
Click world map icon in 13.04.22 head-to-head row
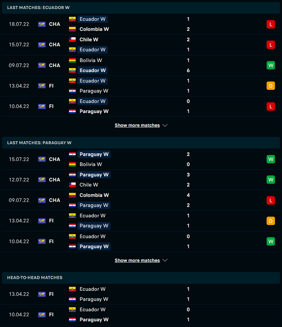click(42, 294)
